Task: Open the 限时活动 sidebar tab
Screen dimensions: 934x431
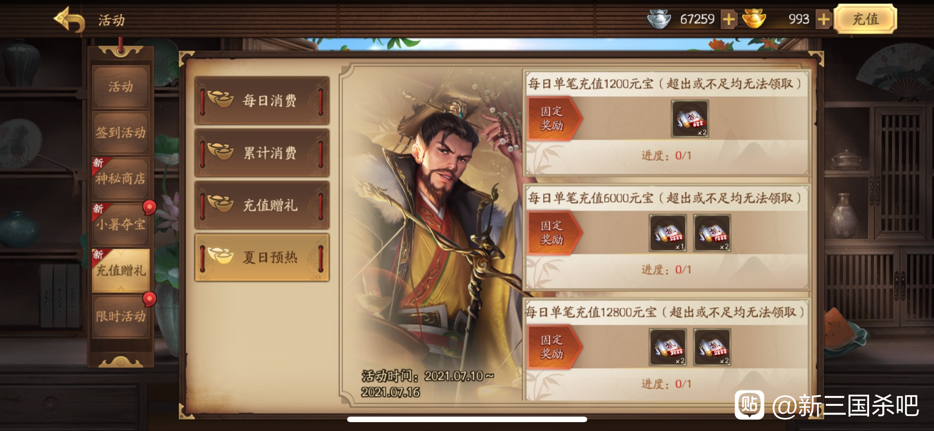Action: coord(120,316)
